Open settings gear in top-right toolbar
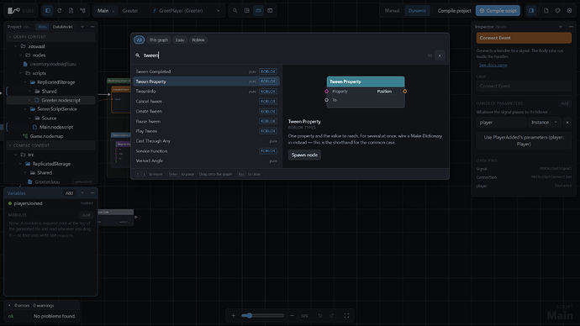The width and height of the screenshot is (580, 326). click(x=569, y=11)
